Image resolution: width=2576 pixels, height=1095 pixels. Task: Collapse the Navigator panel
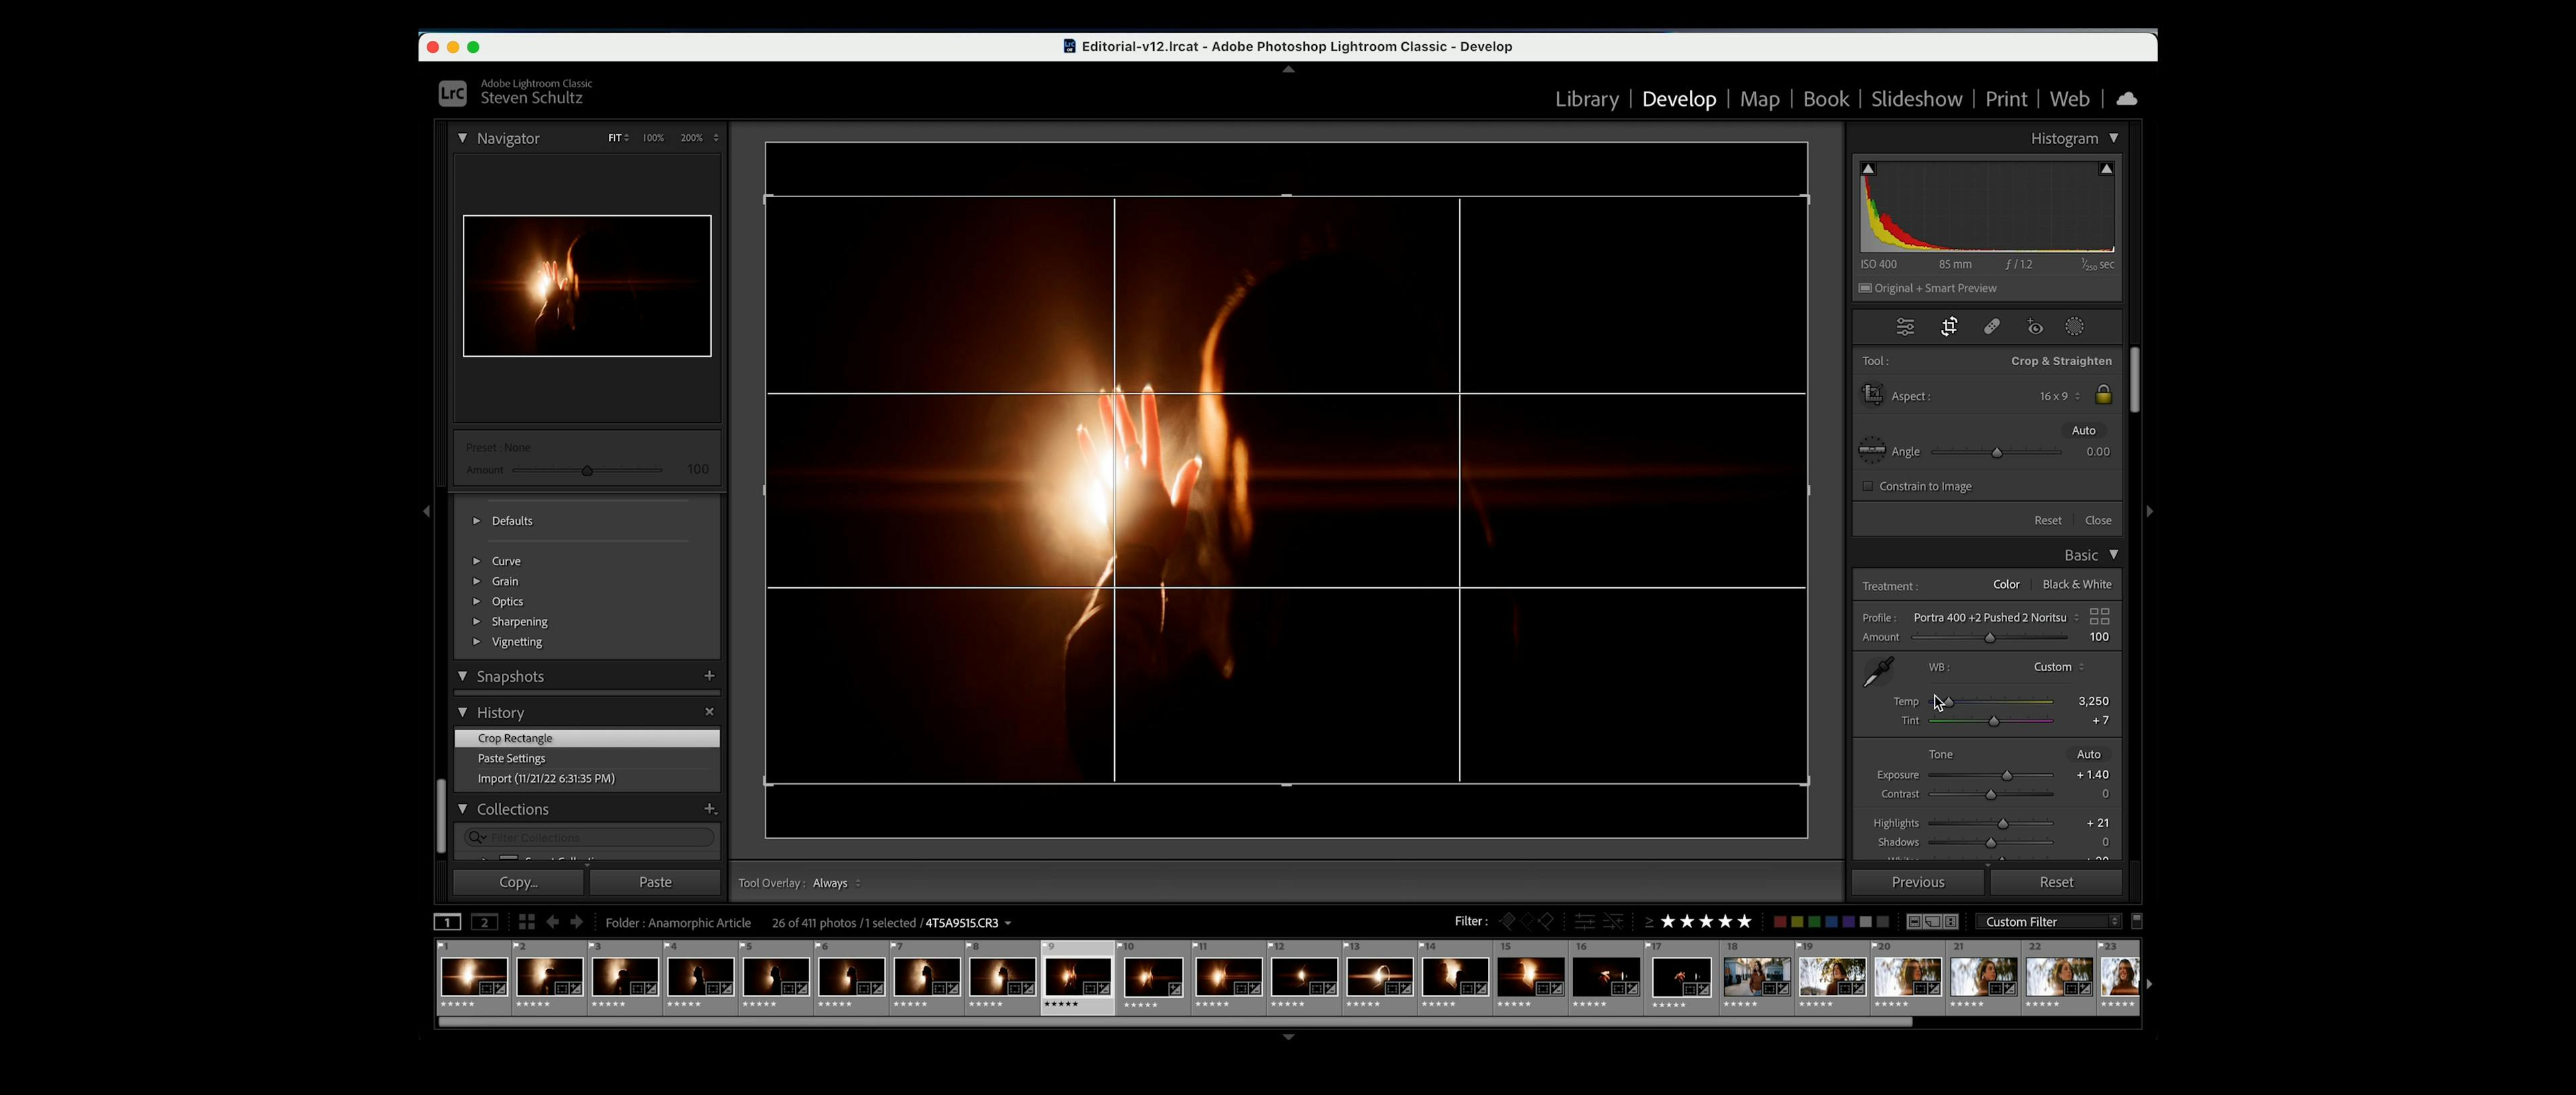462,138
